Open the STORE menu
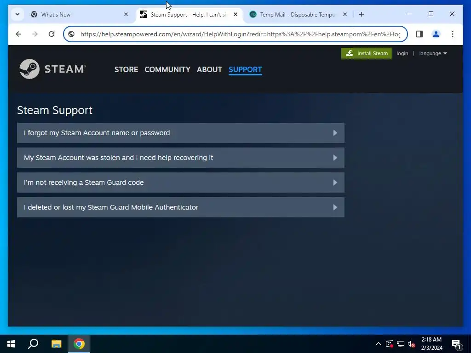The height and width of the screenshot is (353, 471). [x=126, y=69]
